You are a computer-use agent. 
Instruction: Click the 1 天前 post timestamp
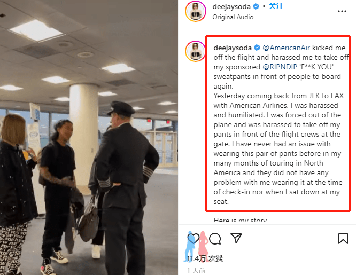click(196, 270)
